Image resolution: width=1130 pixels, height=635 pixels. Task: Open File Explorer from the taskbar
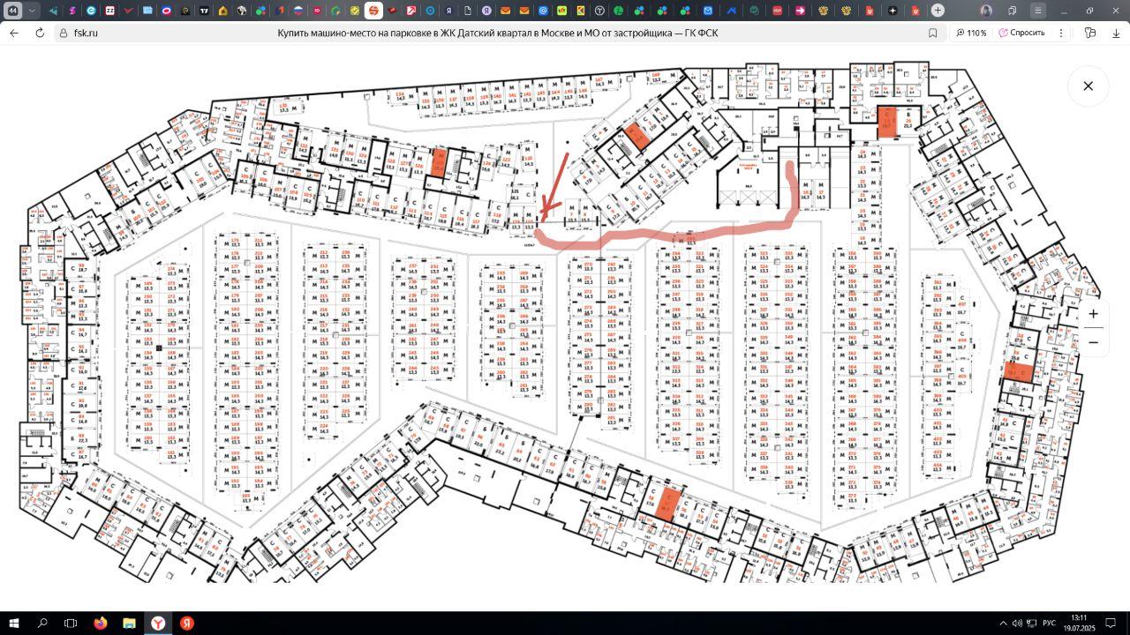(129, 623)
